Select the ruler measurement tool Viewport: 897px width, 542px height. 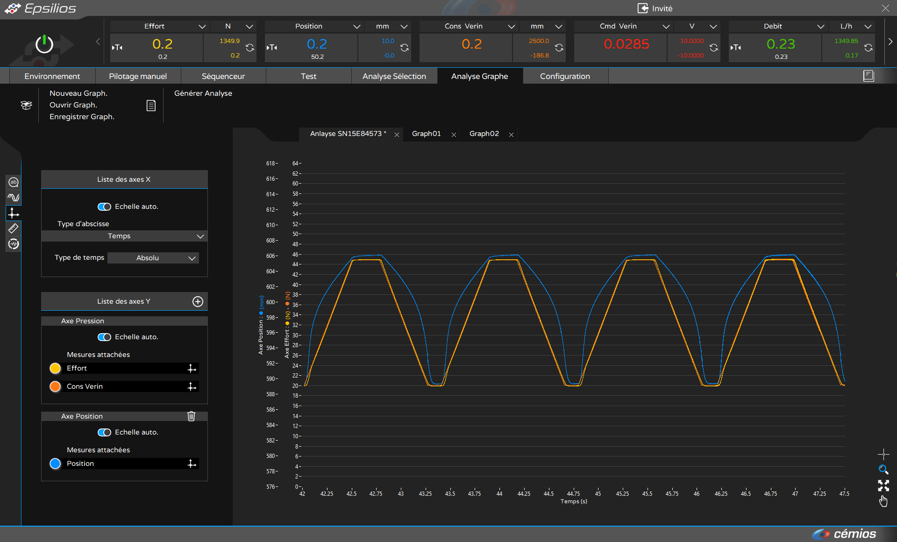(x=13, y=228)
